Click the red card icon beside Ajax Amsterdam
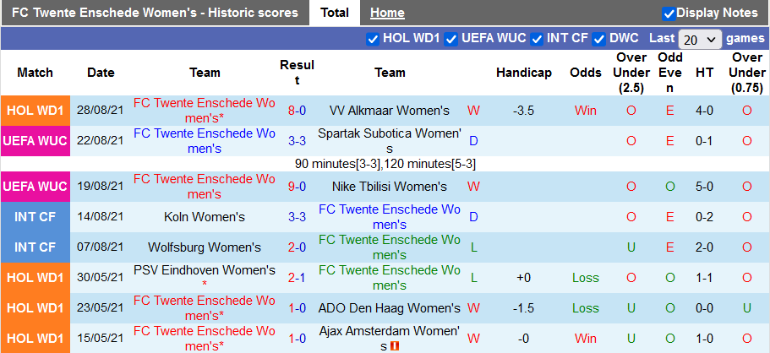The width and height of the screenshot is (770, 353). tap(394, 345)
